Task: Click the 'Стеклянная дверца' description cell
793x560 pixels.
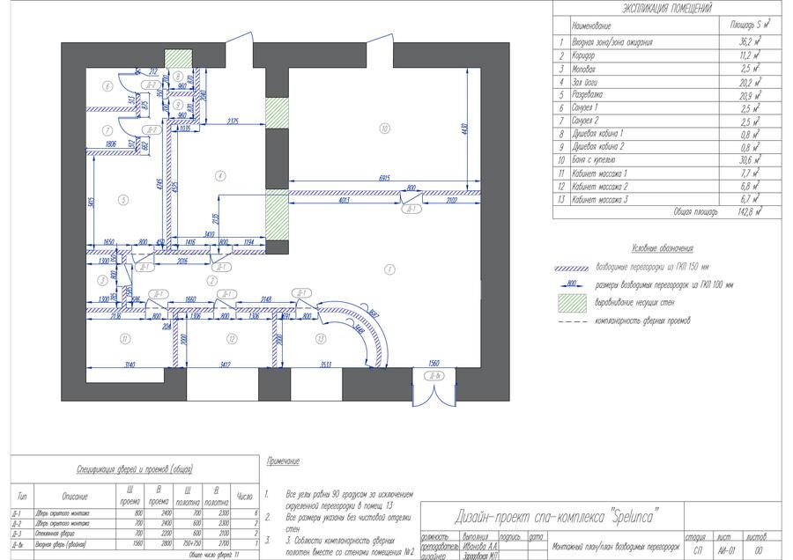Action: (56, 534)
